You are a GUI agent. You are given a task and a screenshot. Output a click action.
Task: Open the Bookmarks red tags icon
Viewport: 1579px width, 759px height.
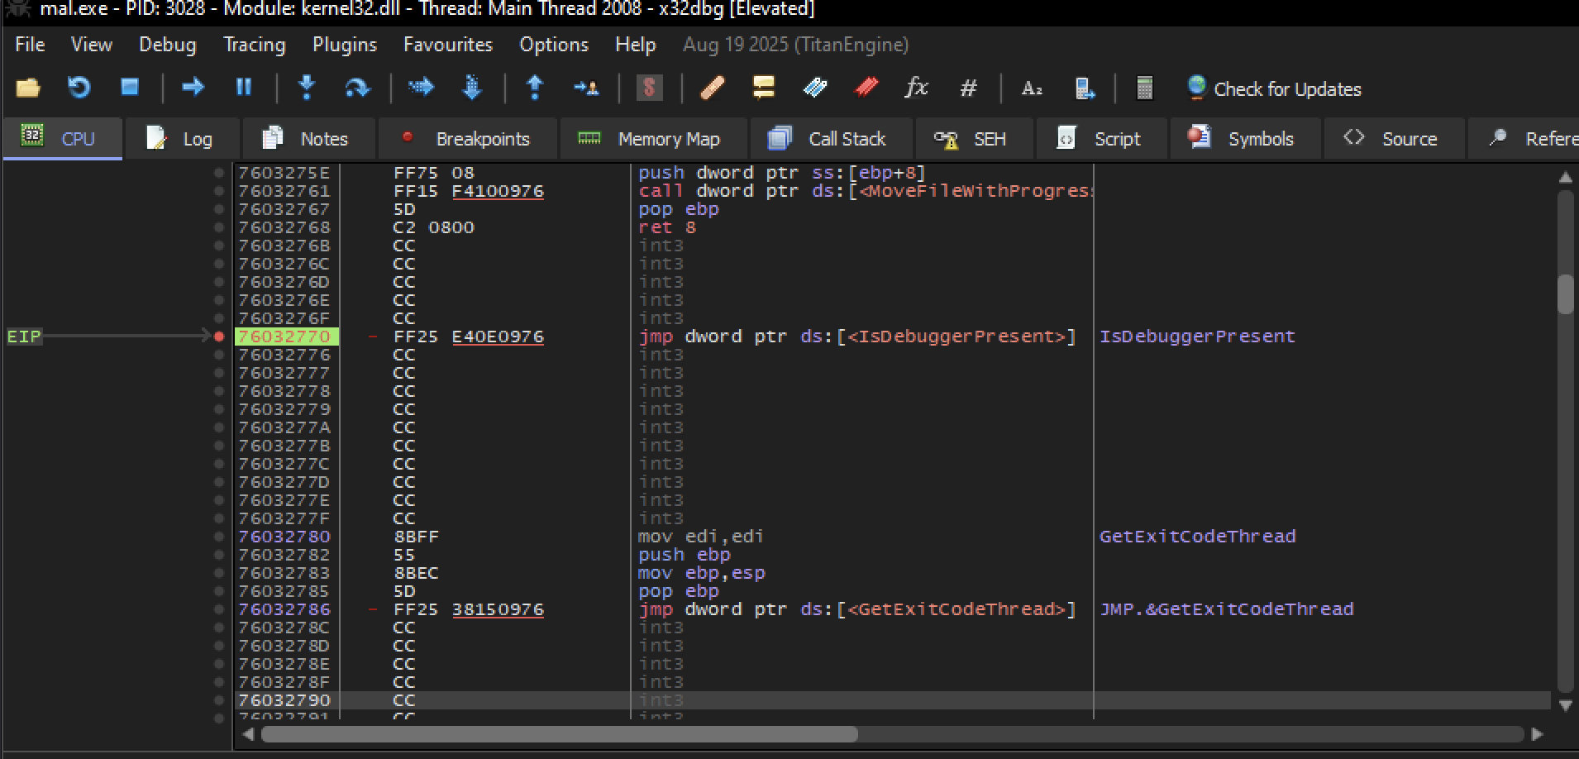(866, 87)
